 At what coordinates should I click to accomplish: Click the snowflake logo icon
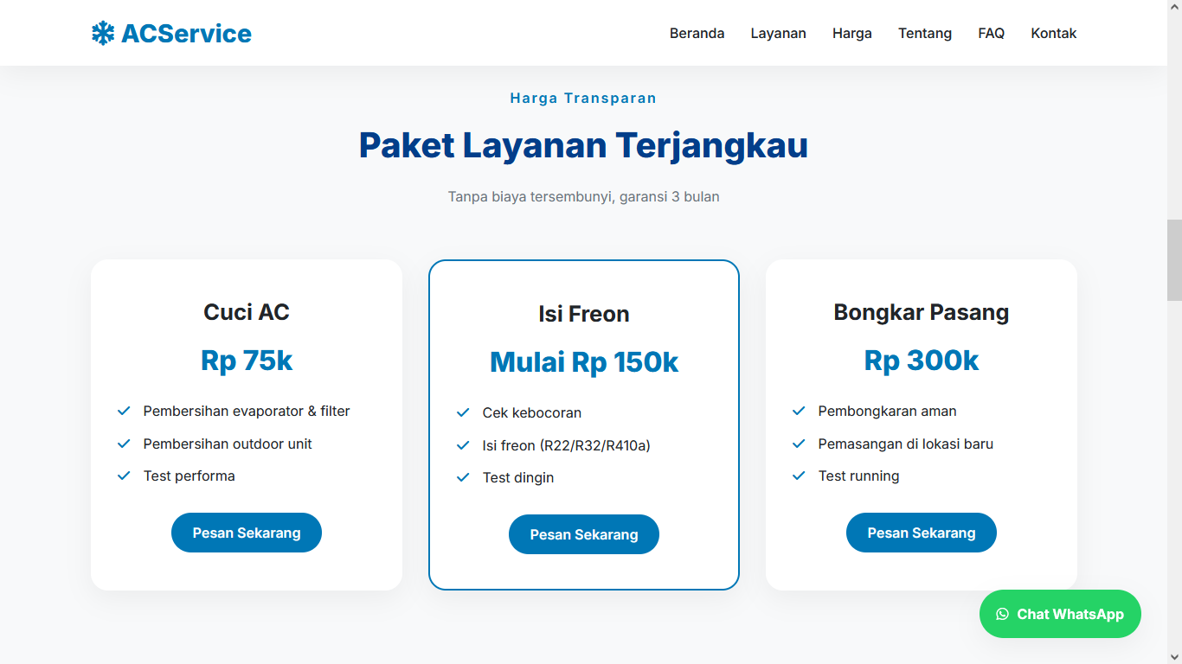pyautogui.click(x=103, y=34)
